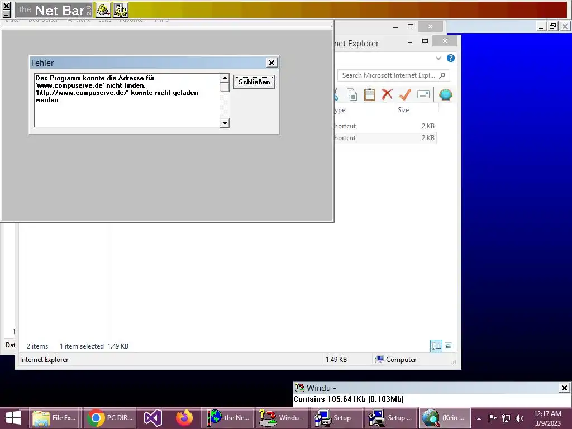Close the Windu popup window

[x=564, y=388]
